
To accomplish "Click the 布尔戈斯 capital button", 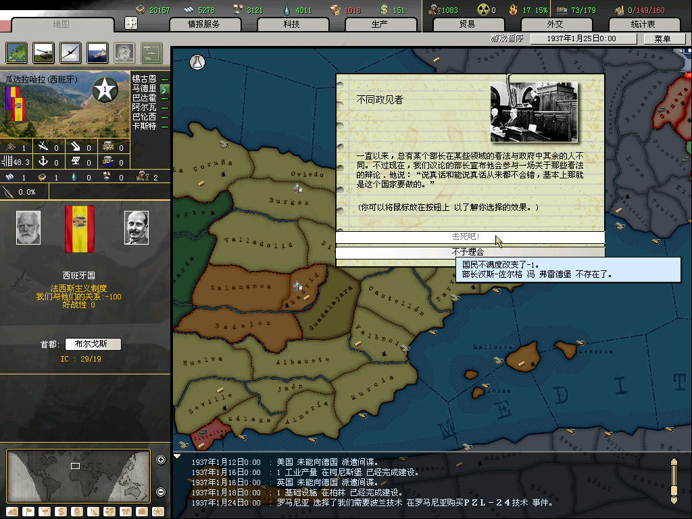I will click(x=93, y=344).
